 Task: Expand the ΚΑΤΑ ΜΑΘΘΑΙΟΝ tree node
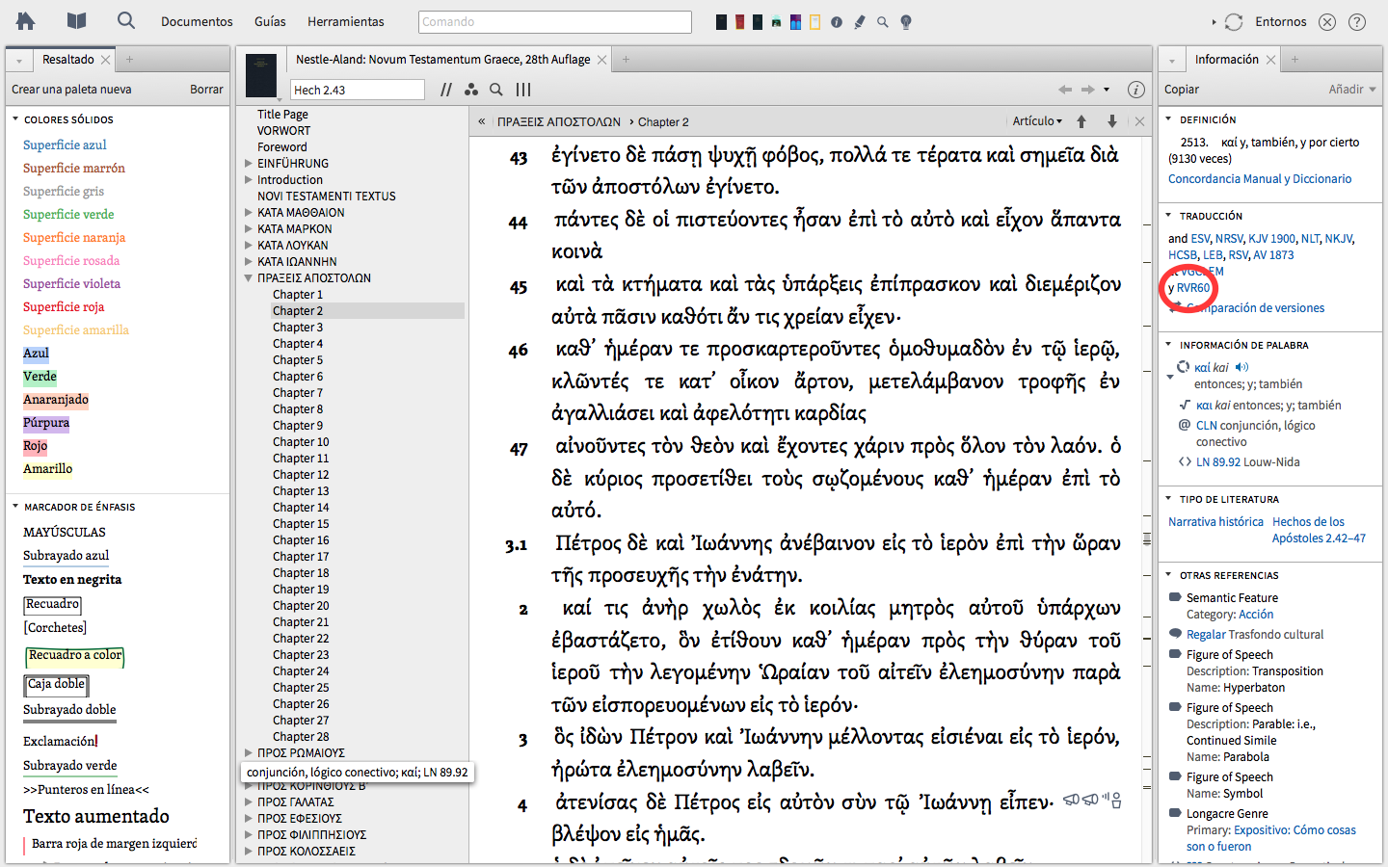click(x=249, y=213)
